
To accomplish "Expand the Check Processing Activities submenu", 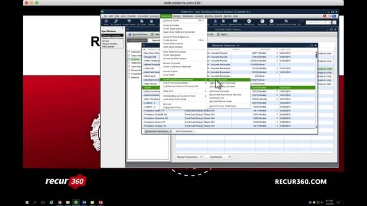I will tap(183, 83).
